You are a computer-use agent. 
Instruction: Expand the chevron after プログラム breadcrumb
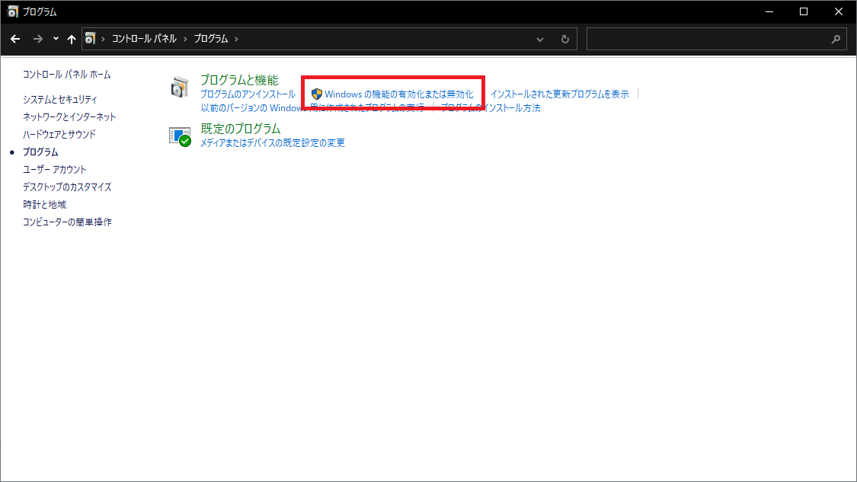point(236,39)
